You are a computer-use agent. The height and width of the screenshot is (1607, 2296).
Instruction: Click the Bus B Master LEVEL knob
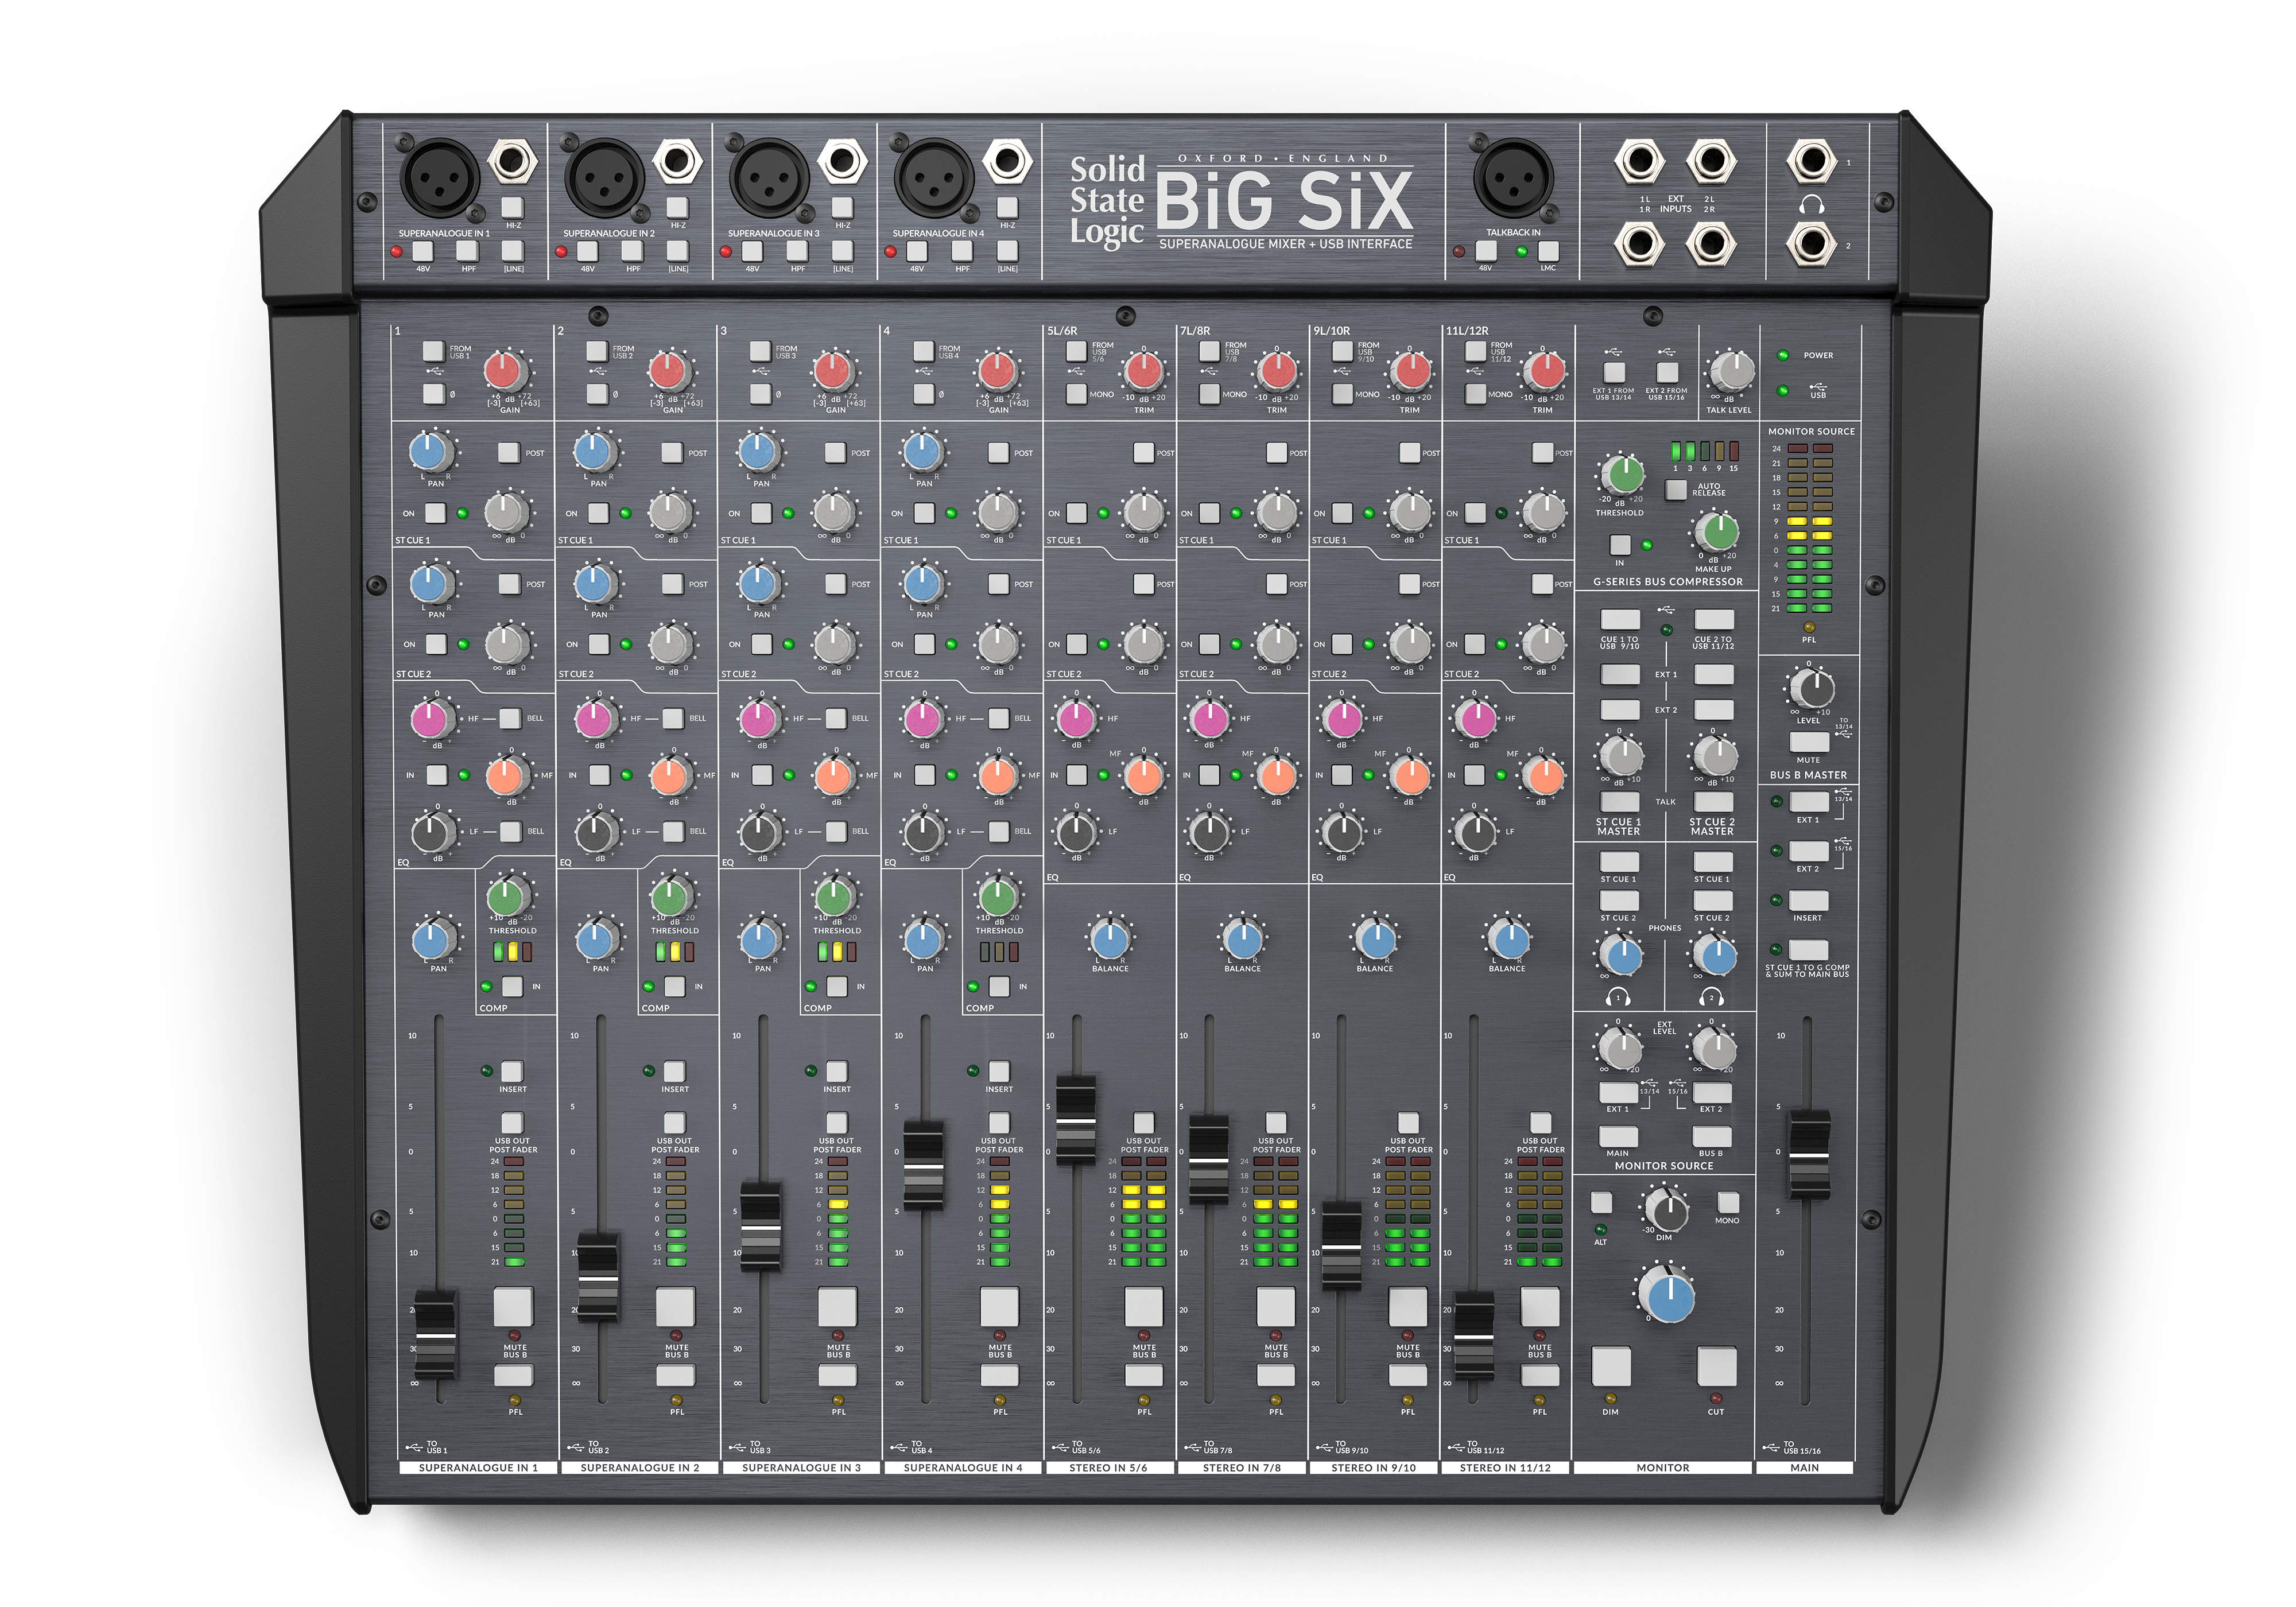(1812, 689)
